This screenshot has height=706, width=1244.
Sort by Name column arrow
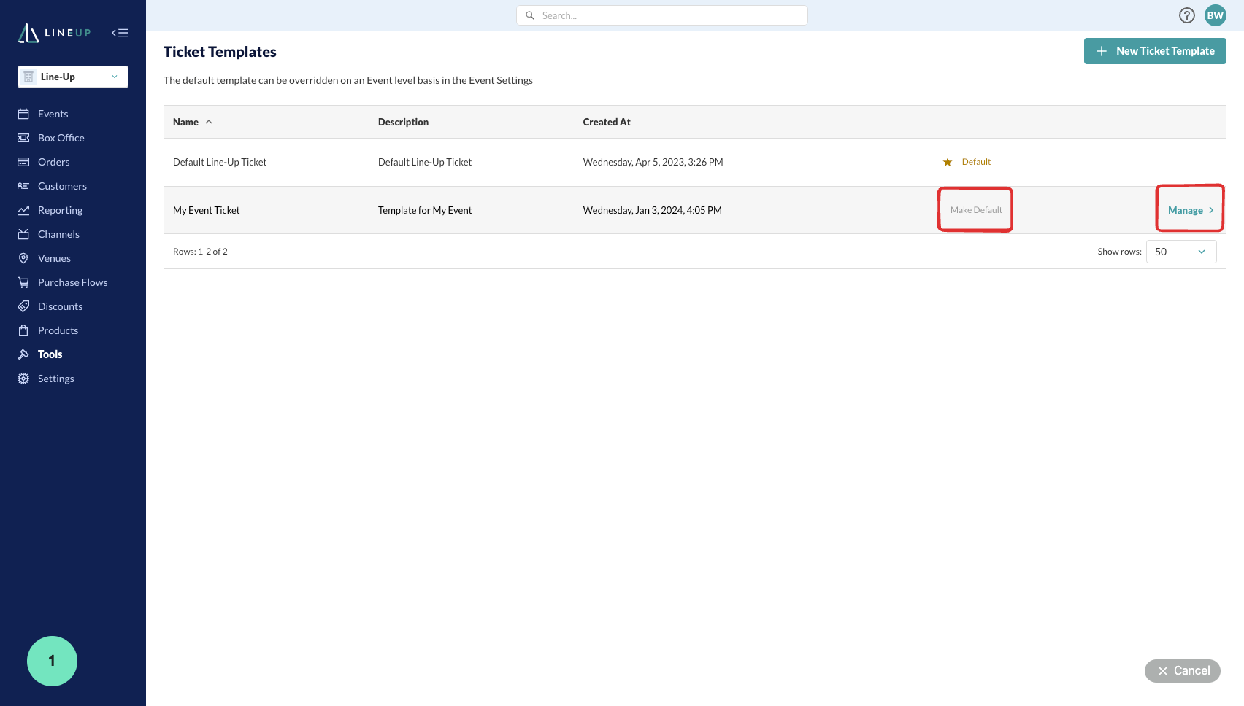[x=209, y=122]
